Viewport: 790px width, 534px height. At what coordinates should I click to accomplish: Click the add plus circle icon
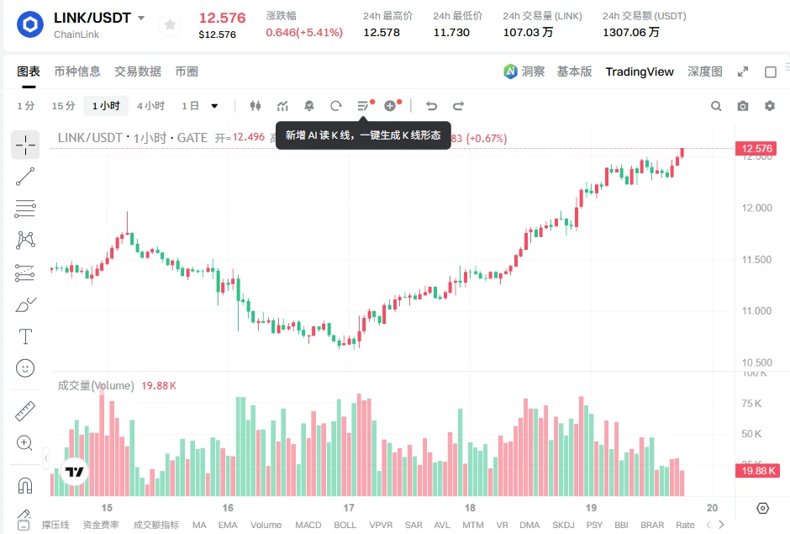click(x=390, y=106)
